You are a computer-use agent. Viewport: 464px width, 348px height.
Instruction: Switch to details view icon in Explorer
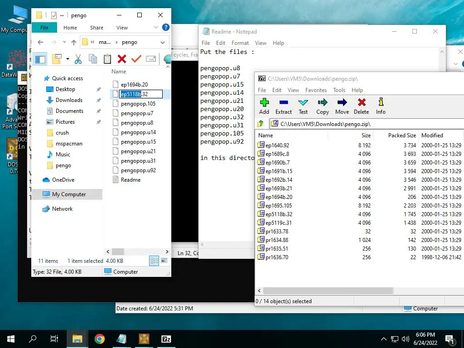point(154,261)
